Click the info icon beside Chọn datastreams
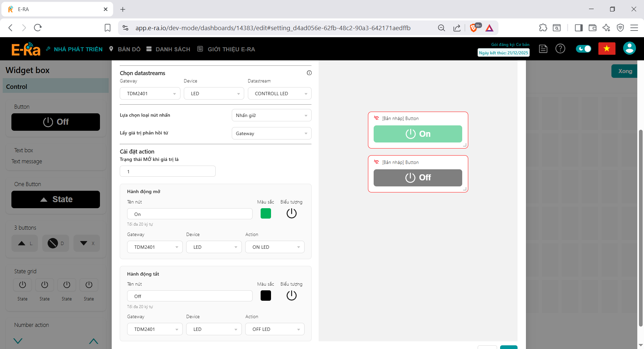644x349 pixels. pyautogui.click(x=309, y=73)
